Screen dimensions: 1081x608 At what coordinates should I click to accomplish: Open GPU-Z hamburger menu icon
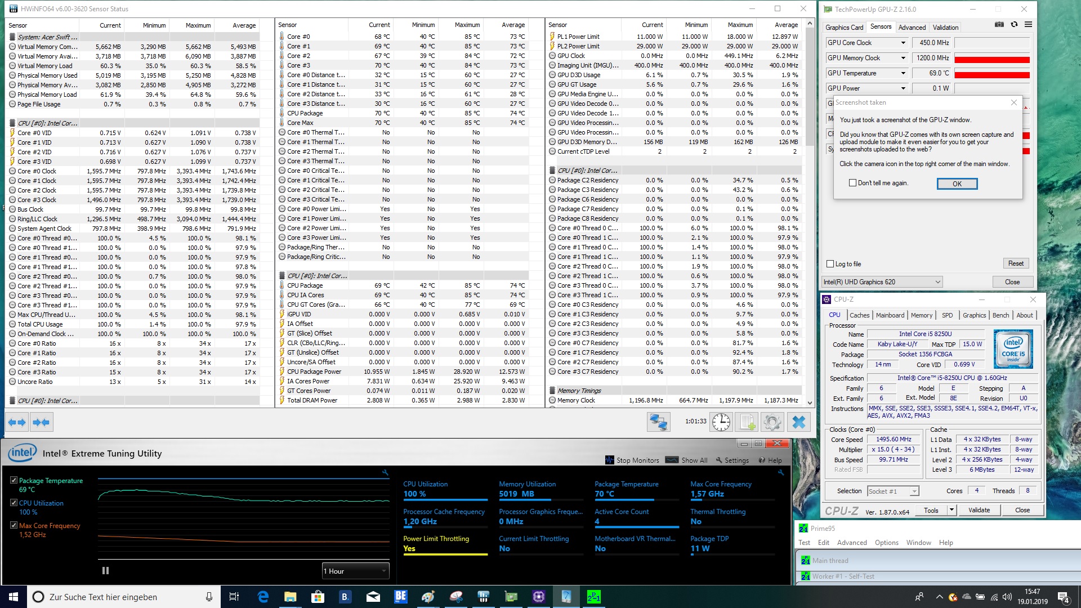point(1028,25)
